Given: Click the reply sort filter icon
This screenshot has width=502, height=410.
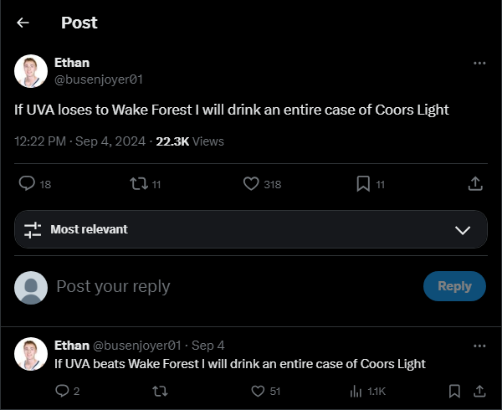Looking at the screenshot, I should click(33, 229).
